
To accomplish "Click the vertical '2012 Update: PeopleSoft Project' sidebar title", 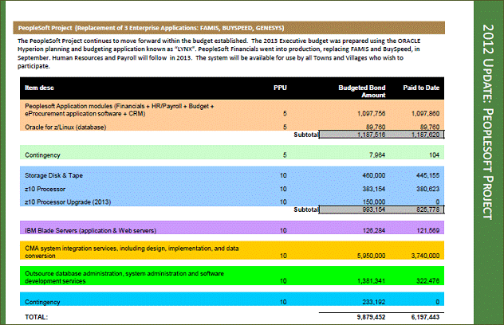I will click(488, 122).
